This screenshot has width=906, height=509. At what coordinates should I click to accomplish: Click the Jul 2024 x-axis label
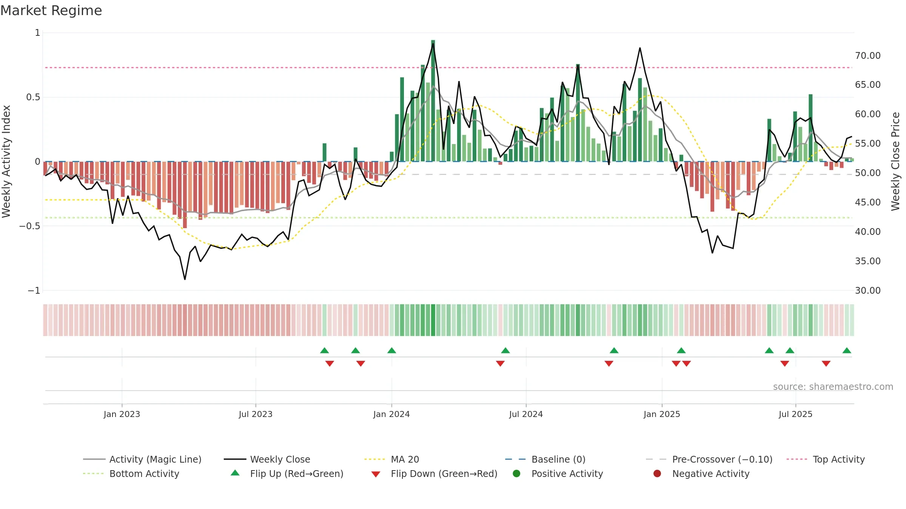click(526, 414)
